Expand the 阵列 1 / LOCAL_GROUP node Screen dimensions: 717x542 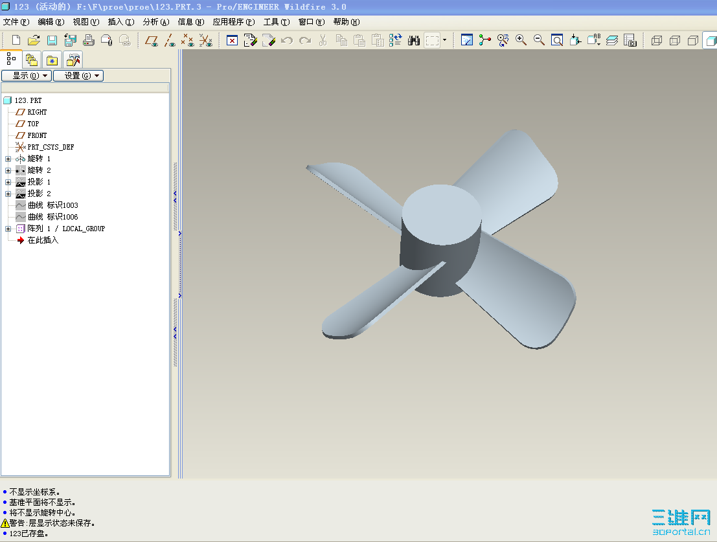coord(8,229)
